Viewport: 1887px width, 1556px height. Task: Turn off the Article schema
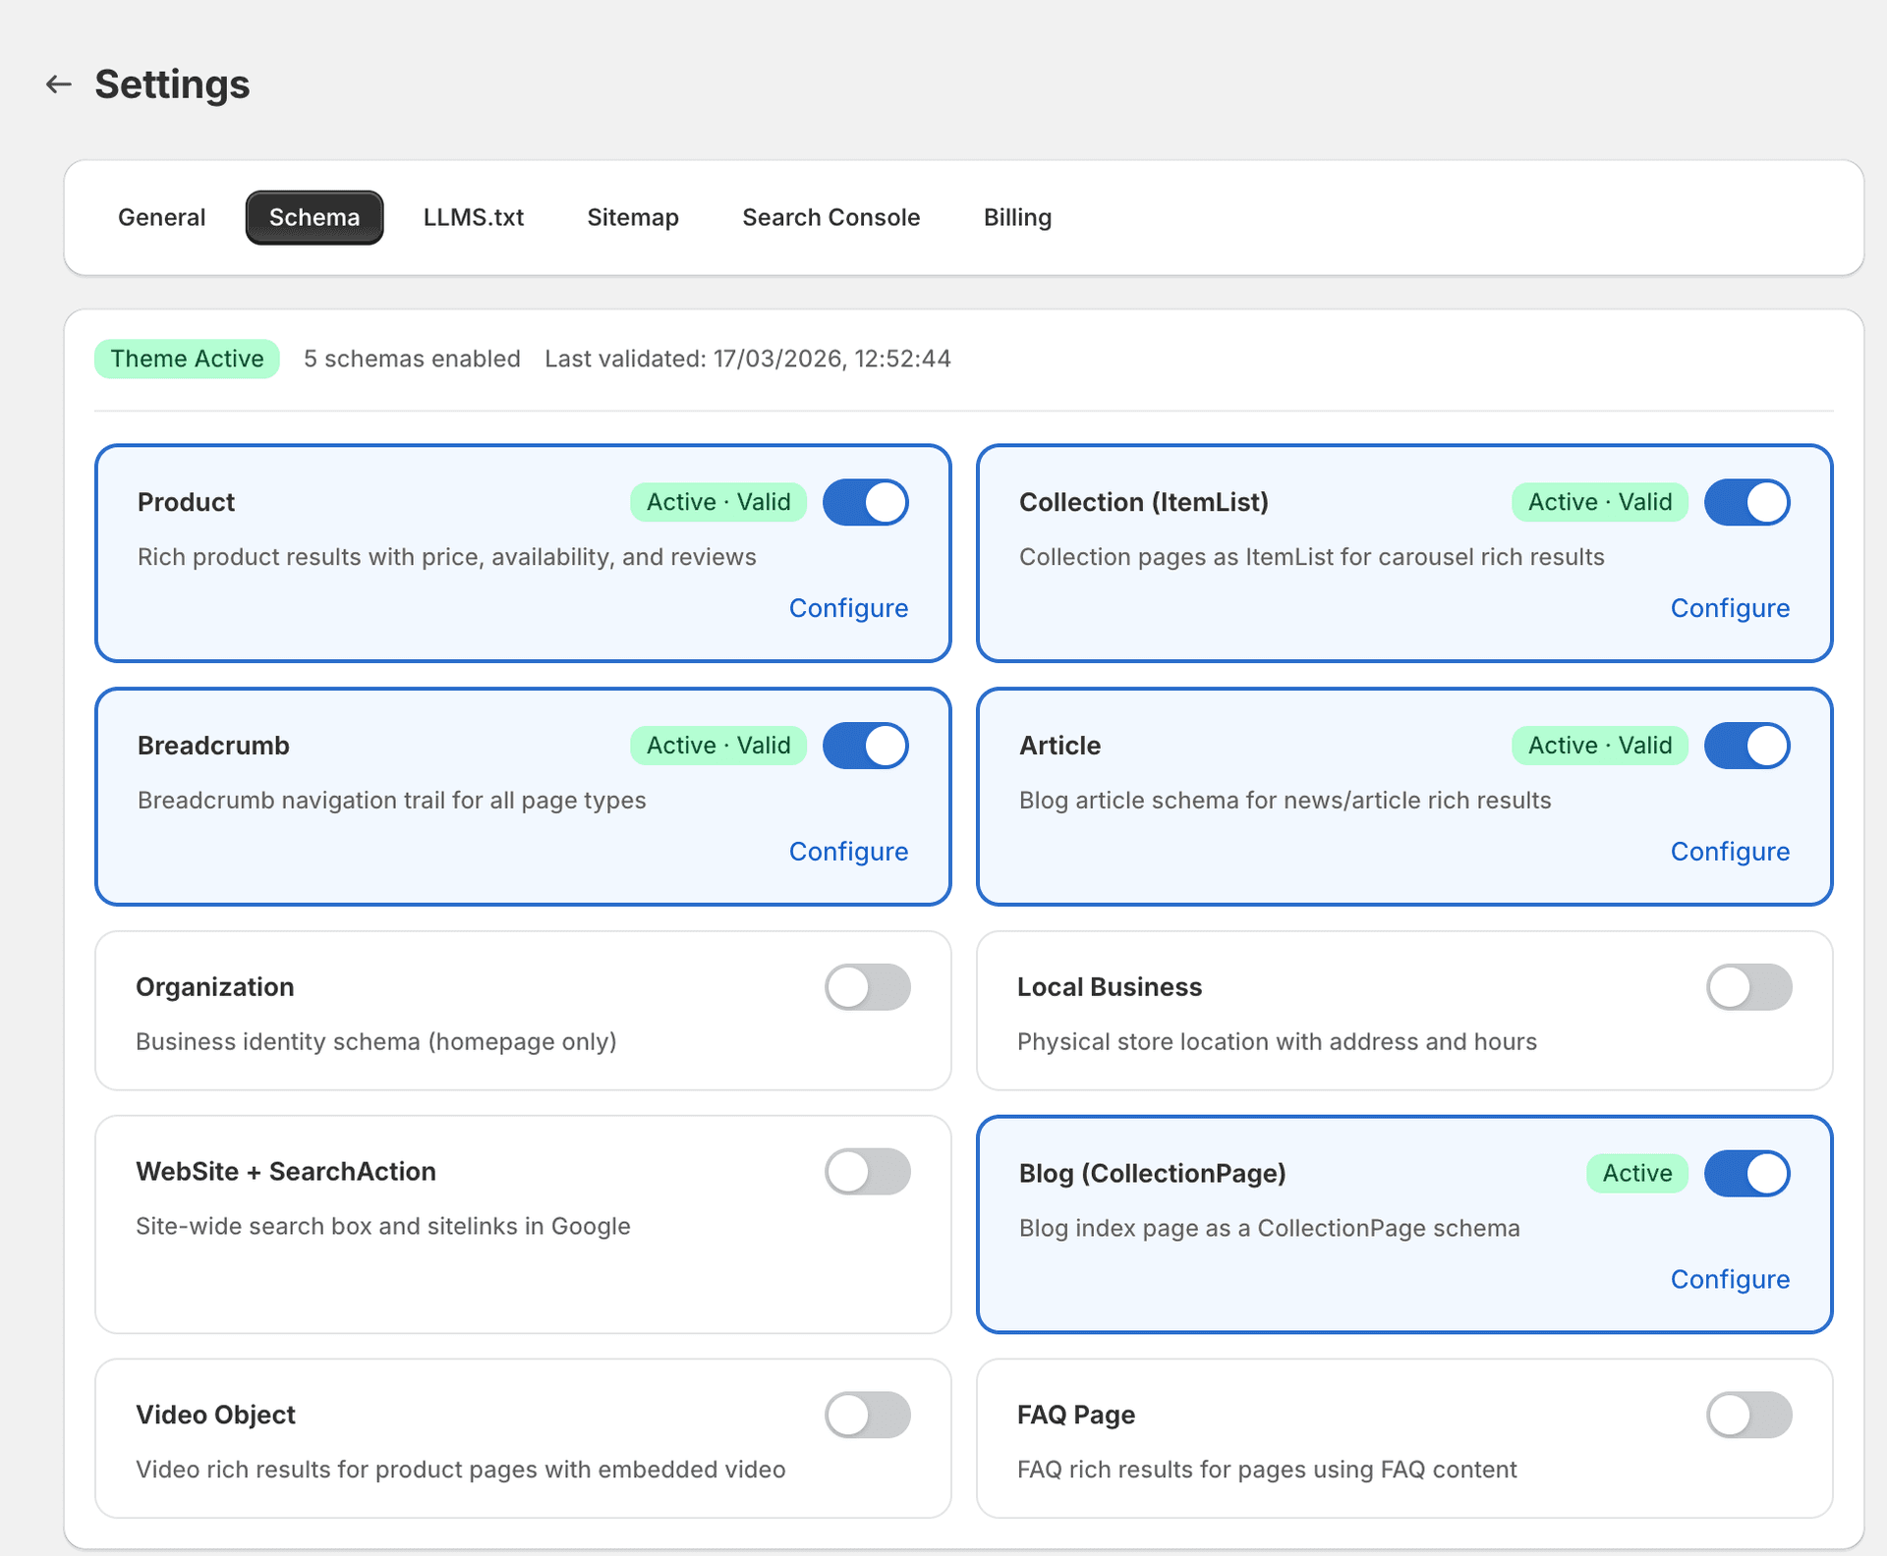[x=1746, y=745]
